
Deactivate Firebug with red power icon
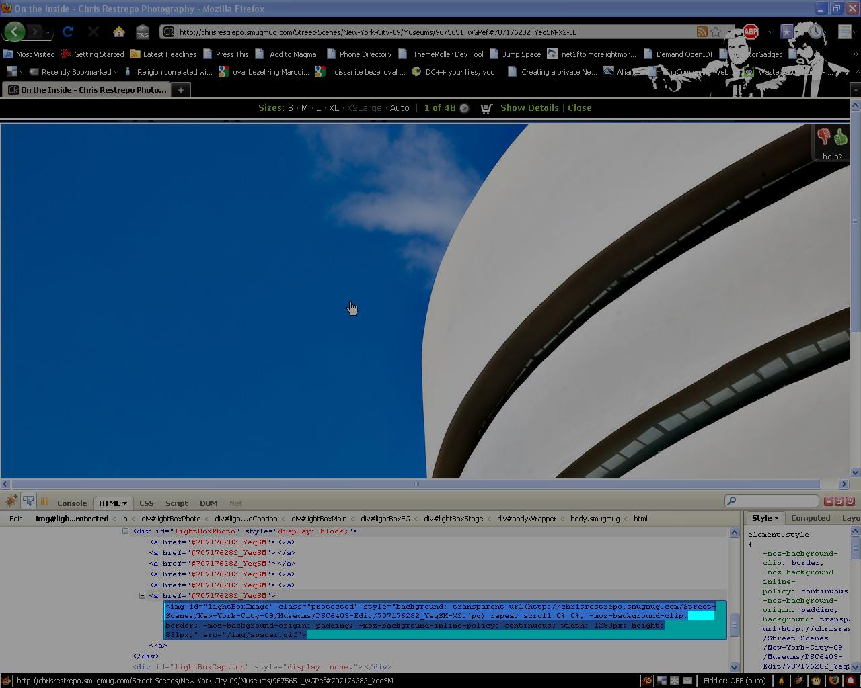tap(850, 501)
